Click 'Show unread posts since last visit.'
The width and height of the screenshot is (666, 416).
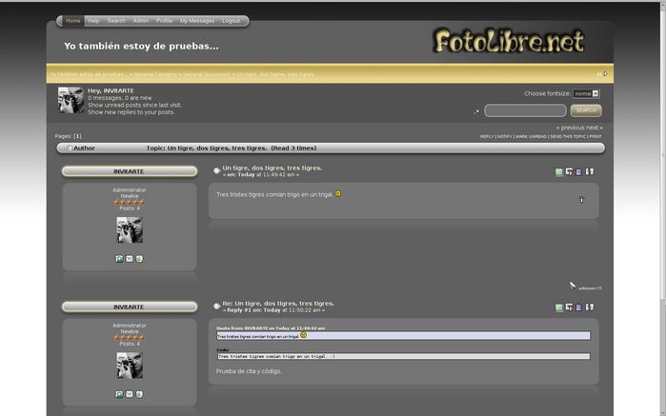(x=134, y=105)
